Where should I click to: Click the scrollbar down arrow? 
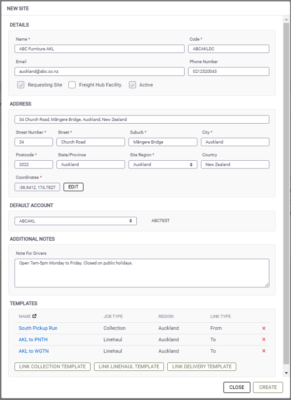[286, 373]
